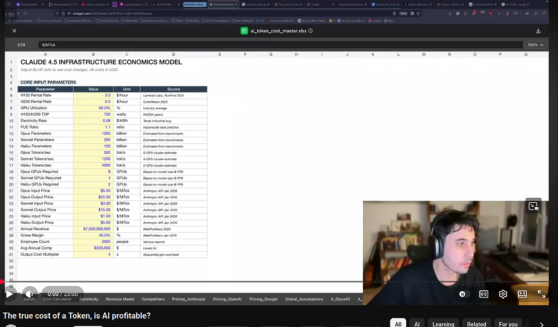Download ai_token_cost_master.xlsx with the download icon
This screenshot has width=558, height=327.
(538, 31)
